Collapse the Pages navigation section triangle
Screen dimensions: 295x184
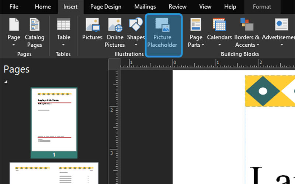point(6,81)
